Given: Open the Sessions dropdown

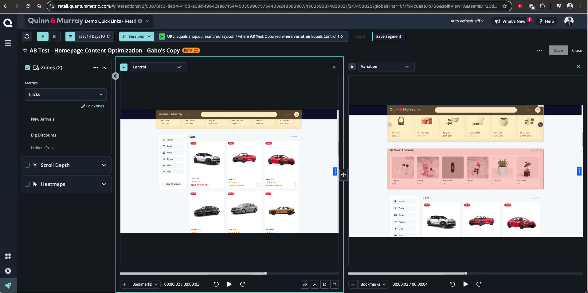Looking at the screenshot, I should click(136, 37).
